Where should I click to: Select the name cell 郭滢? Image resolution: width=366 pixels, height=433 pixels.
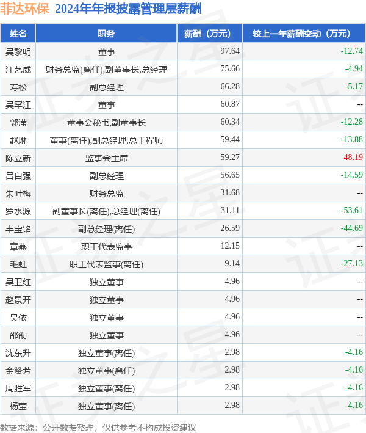point(18,122)
